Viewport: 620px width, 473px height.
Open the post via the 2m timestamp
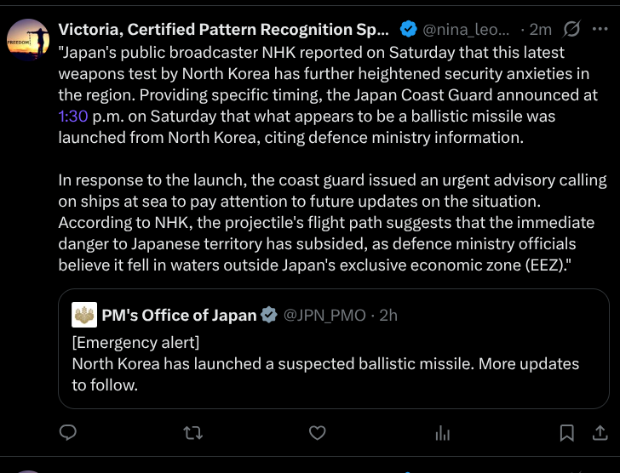(541, 30)
